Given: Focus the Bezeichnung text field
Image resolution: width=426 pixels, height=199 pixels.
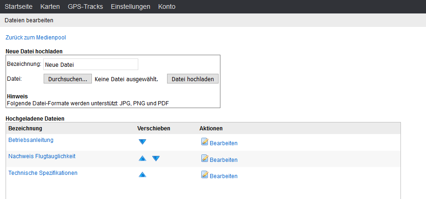Looking at the screenshot, I should (90, 64).
